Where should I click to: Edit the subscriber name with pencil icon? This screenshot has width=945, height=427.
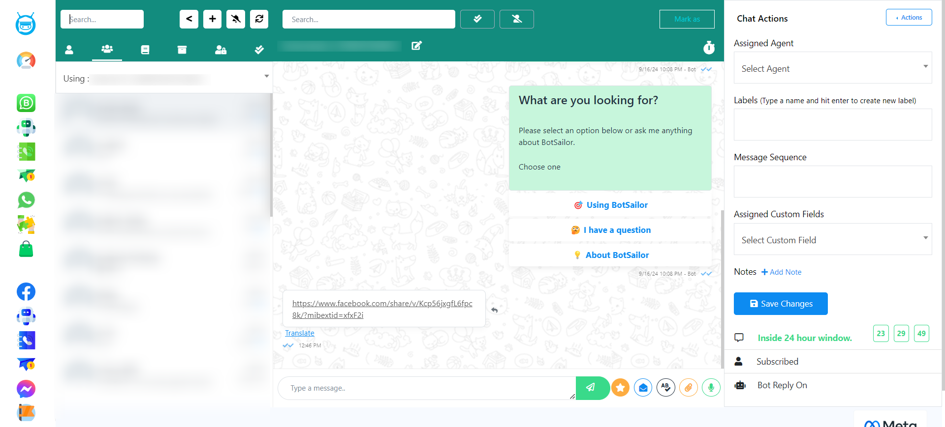[x=416, y=46]
